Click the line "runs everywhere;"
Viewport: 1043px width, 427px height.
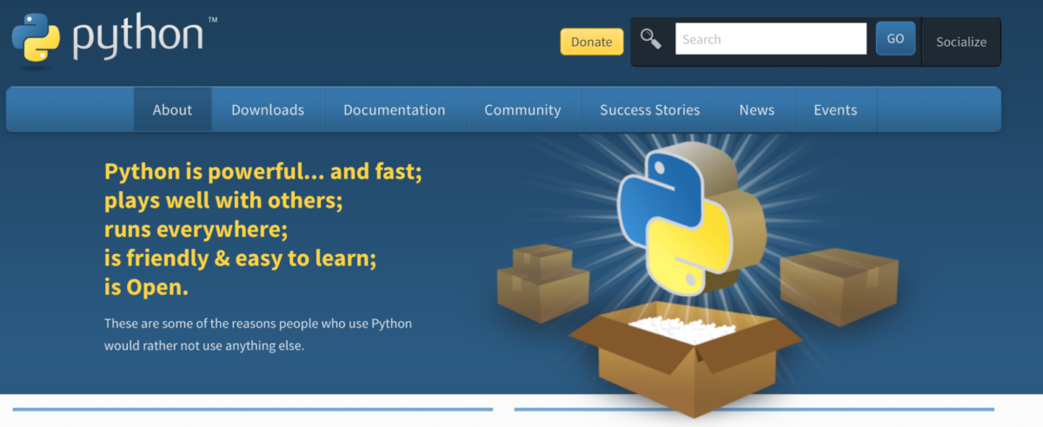[196, 230]
